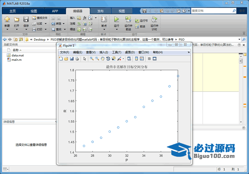The height and width of the screenshot is (174, 249).
Task: Click the Help question mark icon in quick access toolbar
Action: pyautogui.click(x=184, y=11)
